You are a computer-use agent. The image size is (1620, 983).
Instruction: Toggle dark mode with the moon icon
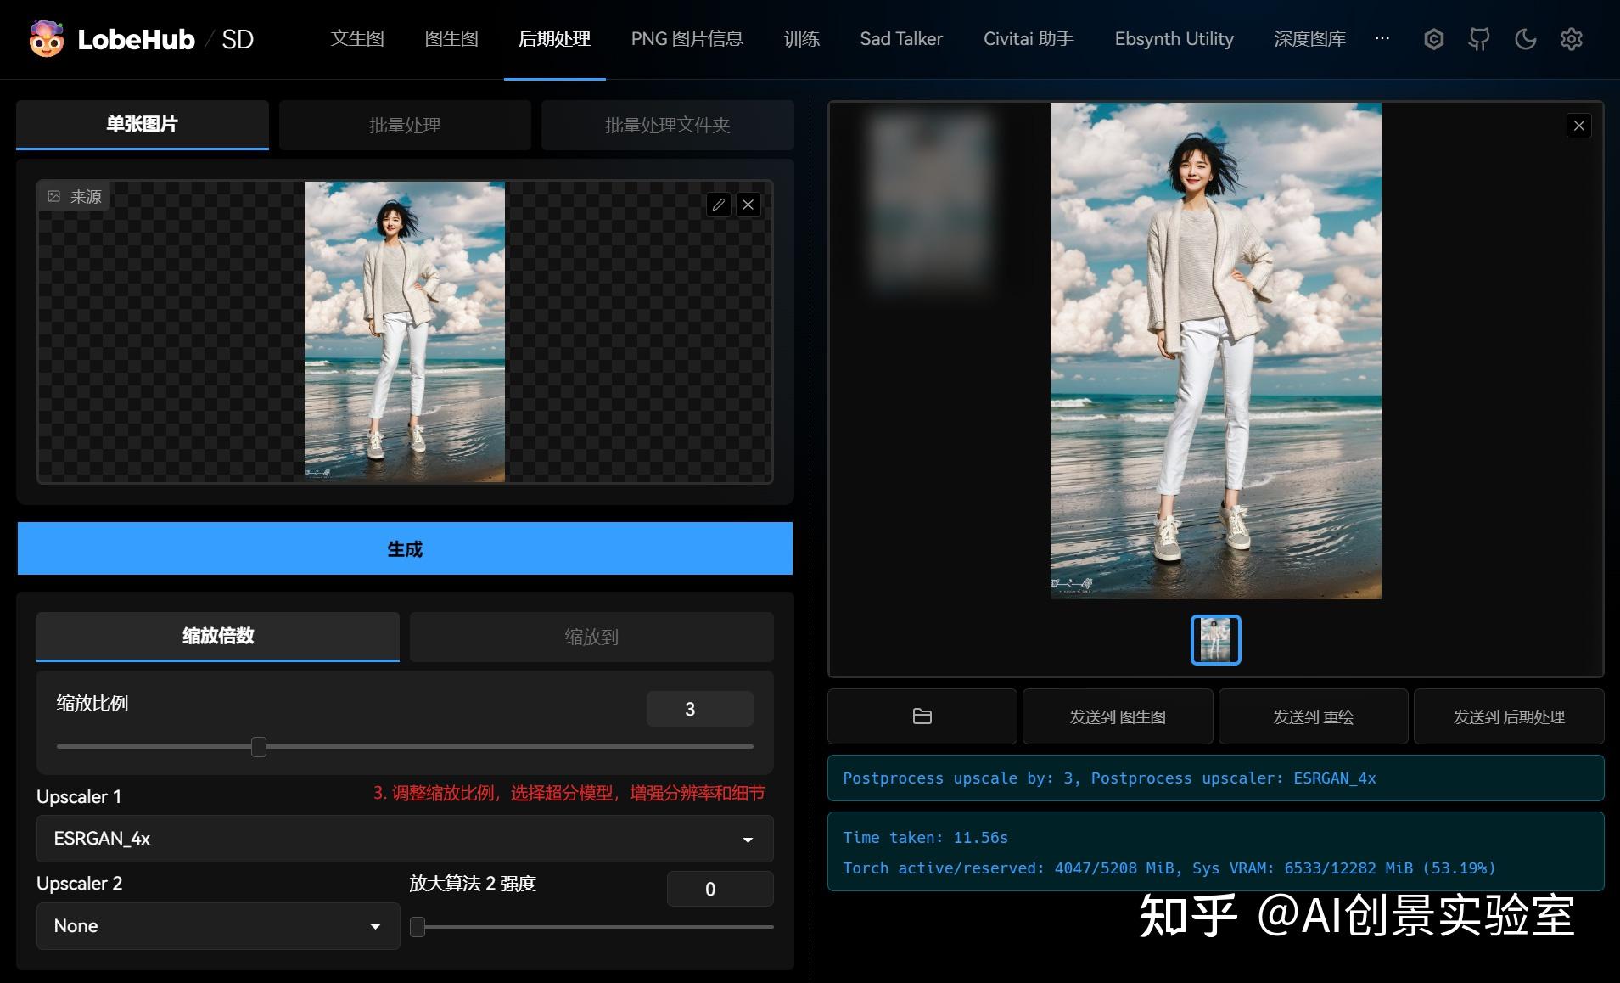click(x=1525, y=39)
